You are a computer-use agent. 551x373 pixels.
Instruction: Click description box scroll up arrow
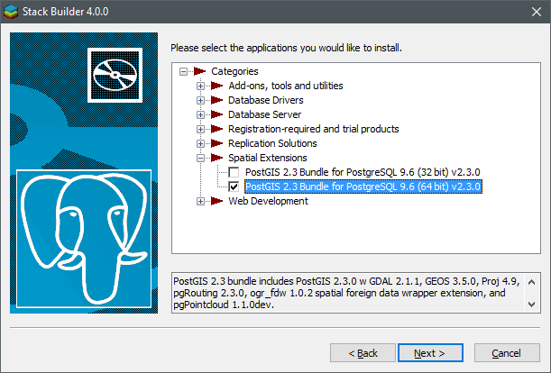click(532, 282)
